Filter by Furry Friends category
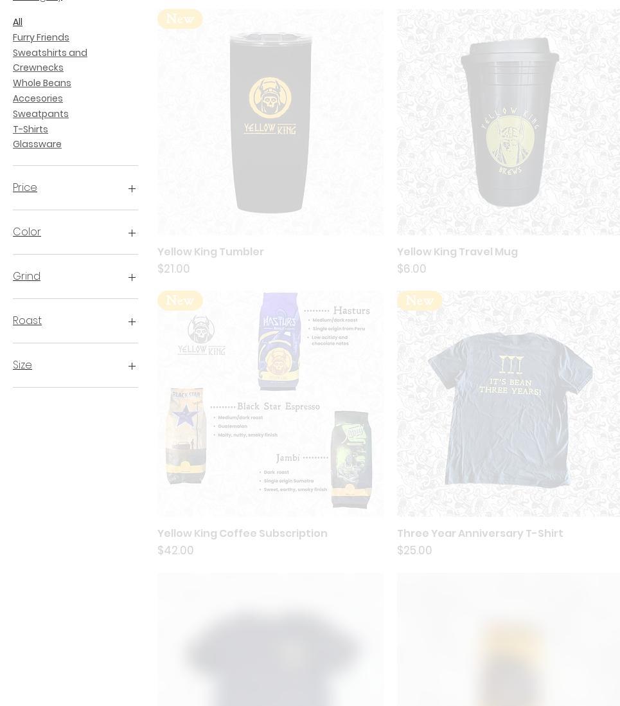This screenshot has height=706, width=620. [41, 37]
